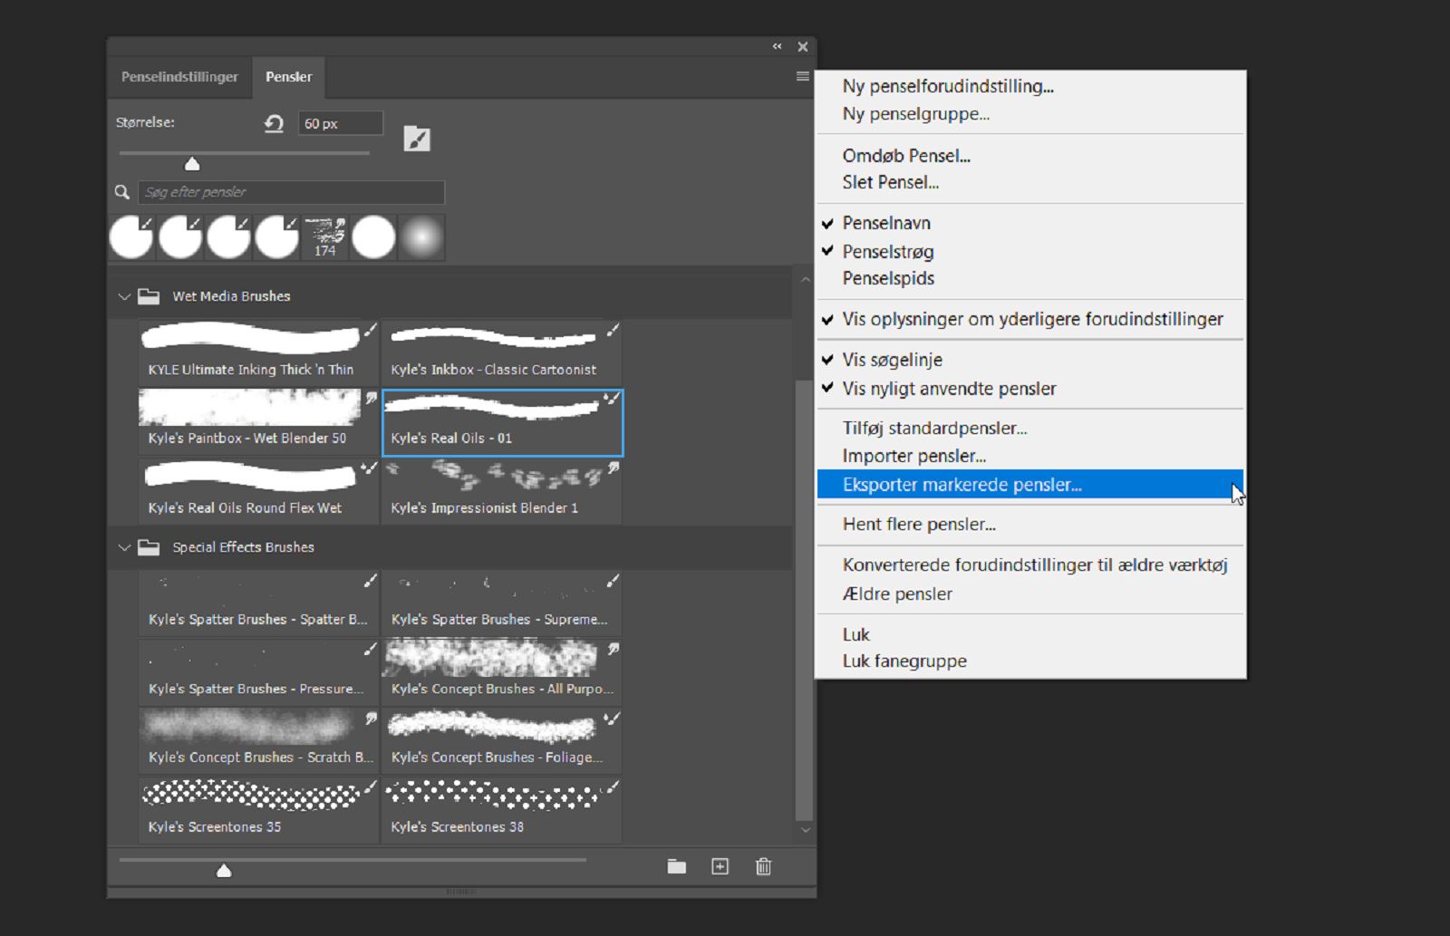Select Kyle's Spatter Brushes - Supreme... brush

[502, 603]
